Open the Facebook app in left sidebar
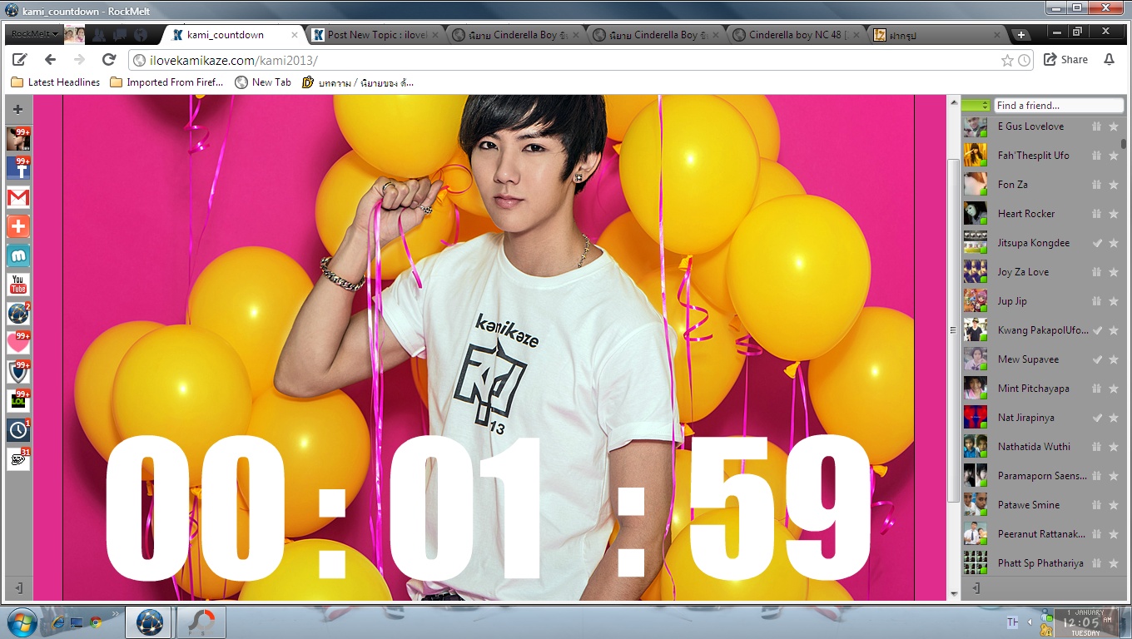The width and height of the screenshot is (1132, 639). (x=18, y=168)
